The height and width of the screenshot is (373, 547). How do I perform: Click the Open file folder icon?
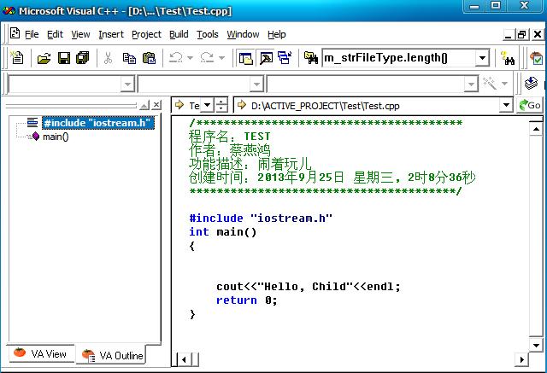coord(44,58)
